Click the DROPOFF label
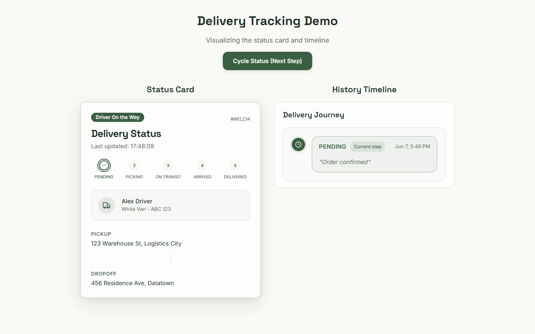 pos(104,274)
